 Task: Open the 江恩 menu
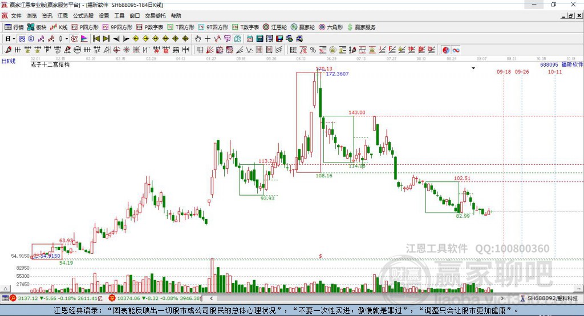[63, 15]
